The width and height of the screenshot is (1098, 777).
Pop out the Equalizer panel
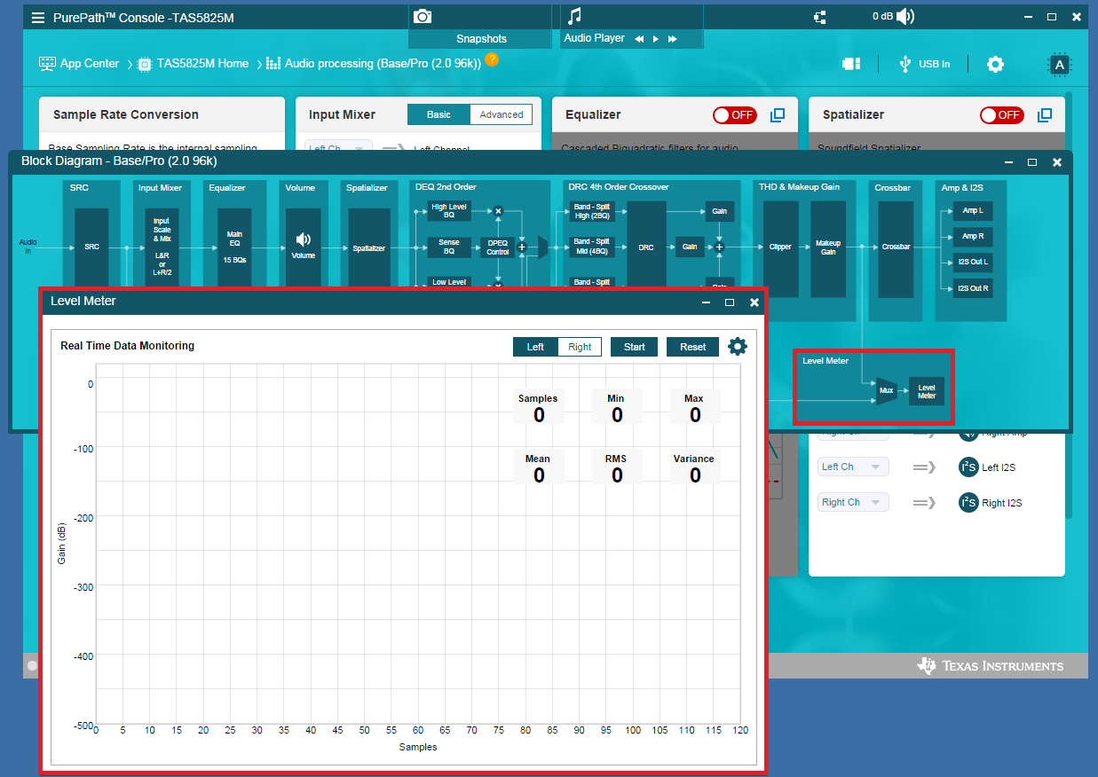click(778, 115)
